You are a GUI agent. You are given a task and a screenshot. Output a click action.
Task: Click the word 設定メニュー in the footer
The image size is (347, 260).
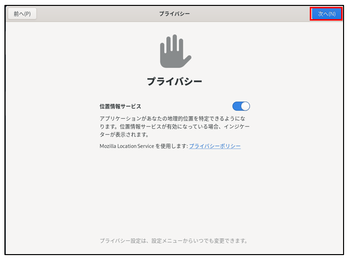pyautogui.click(x=168, y=241)
